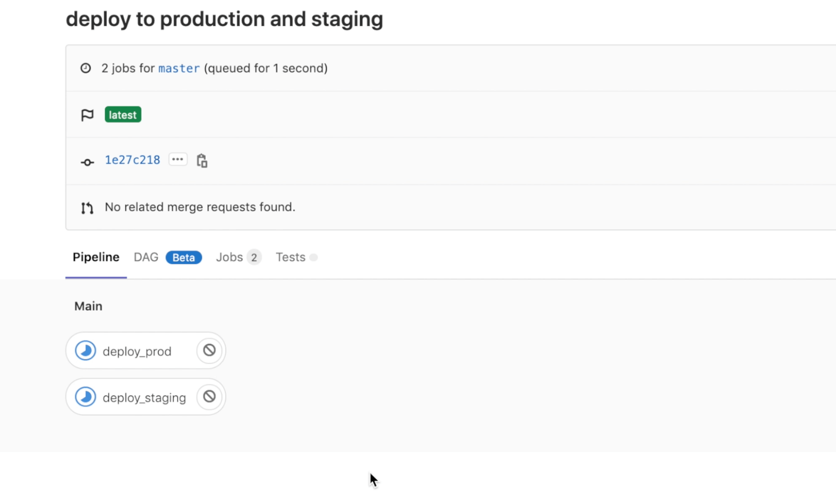Open the deploy_prod job card
Image resolution: width=836 pixels, height=495 pixels.
point(137,350)
